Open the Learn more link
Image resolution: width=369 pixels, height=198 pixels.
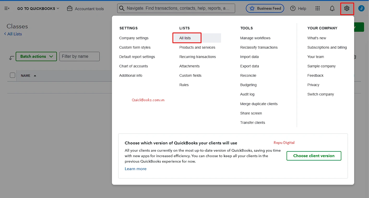click(x=135, y=169)
